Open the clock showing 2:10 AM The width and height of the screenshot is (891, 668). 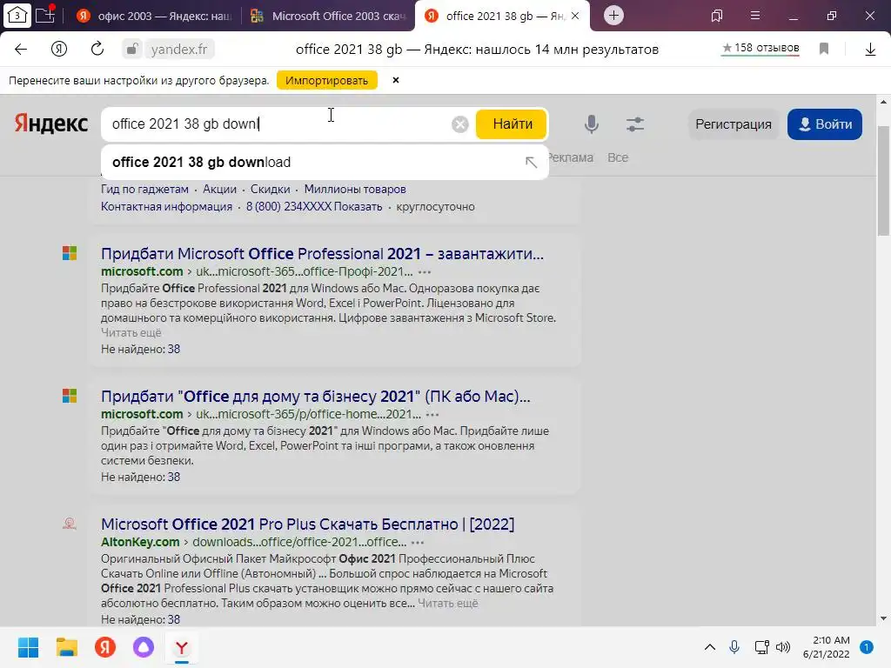(x=827, y=647)
